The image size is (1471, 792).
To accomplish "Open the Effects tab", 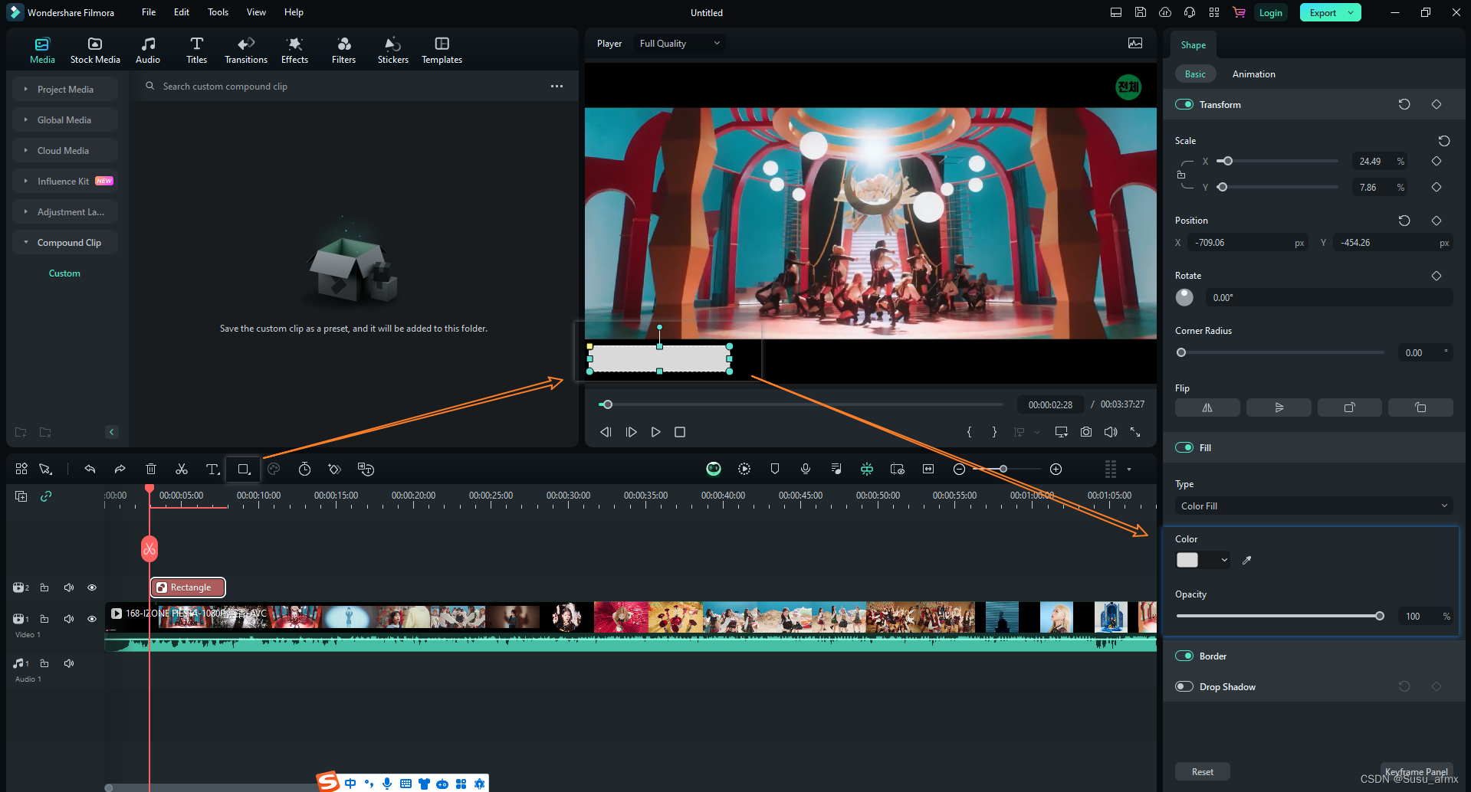I will [294, 51].
